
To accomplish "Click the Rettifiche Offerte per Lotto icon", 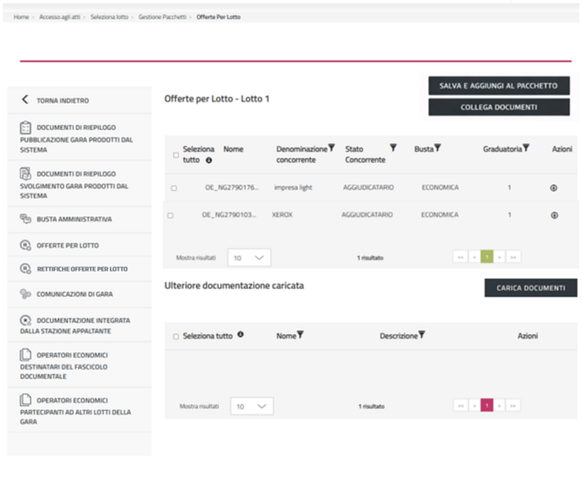I will point(25,268).
